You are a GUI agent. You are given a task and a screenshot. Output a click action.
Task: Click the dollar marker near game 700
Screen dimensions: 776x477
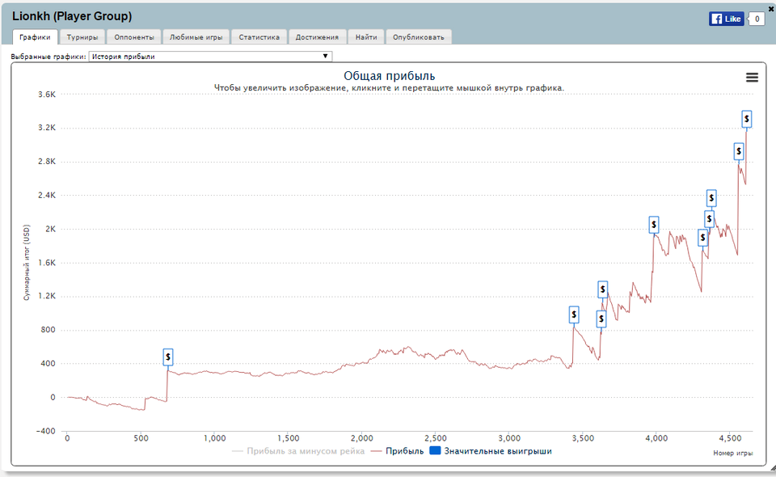[168, 357]
